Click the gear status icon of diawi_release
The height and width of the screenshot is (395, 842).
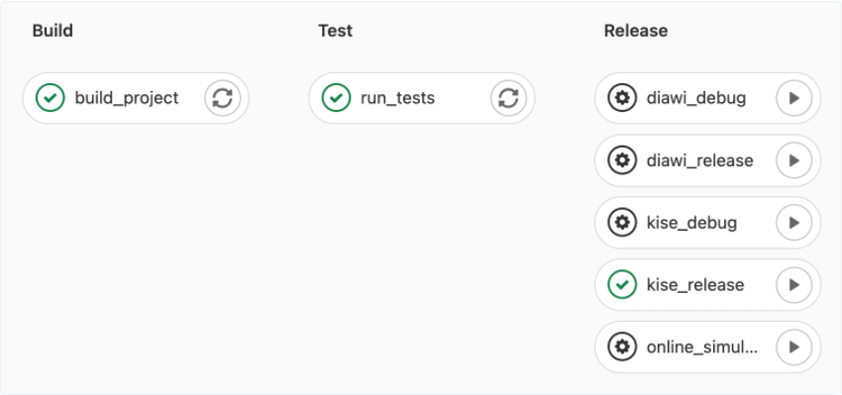point(622,160)
